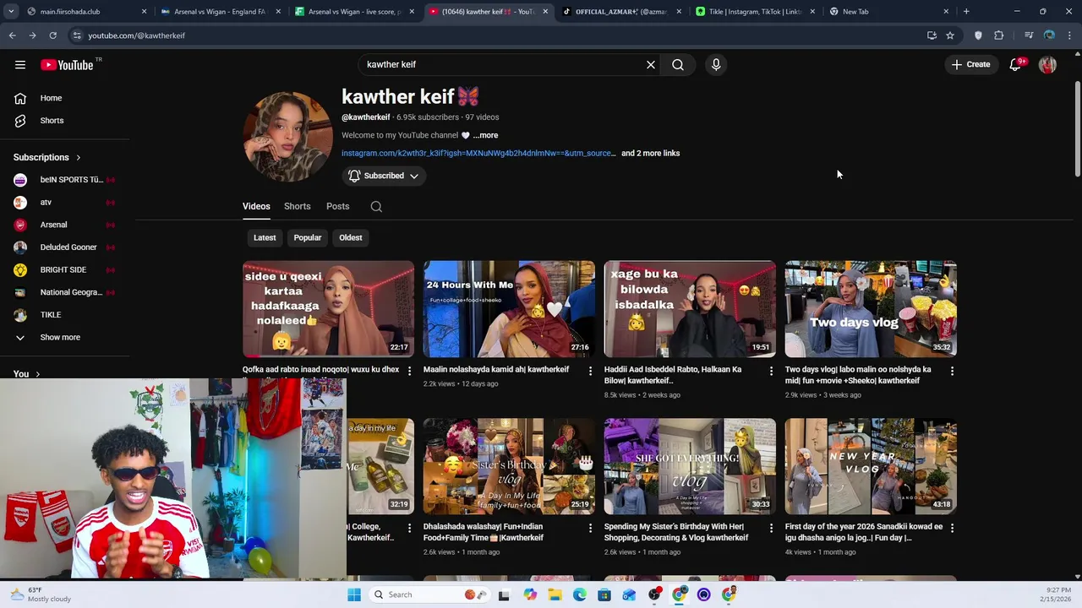Open National Geographic subscription channel
Image resolution: width=1082 pixels, height=608 pixels.
point(66,292)
